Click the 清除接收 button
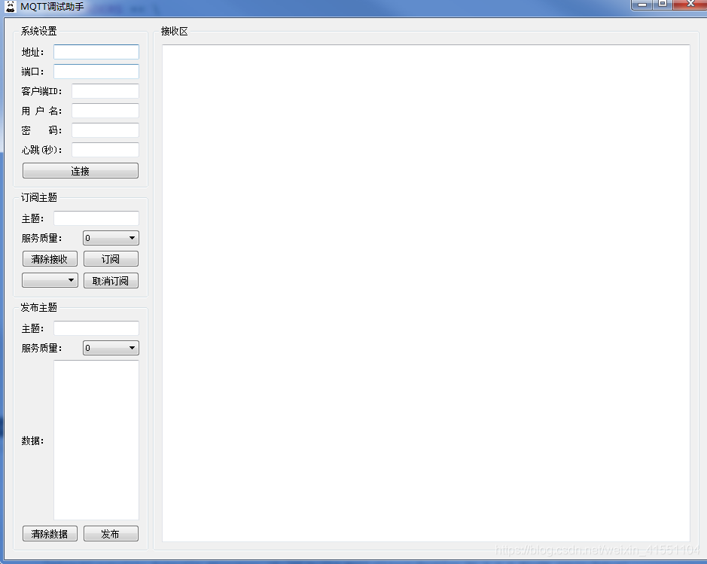707x564 pixels. (50, 259)
